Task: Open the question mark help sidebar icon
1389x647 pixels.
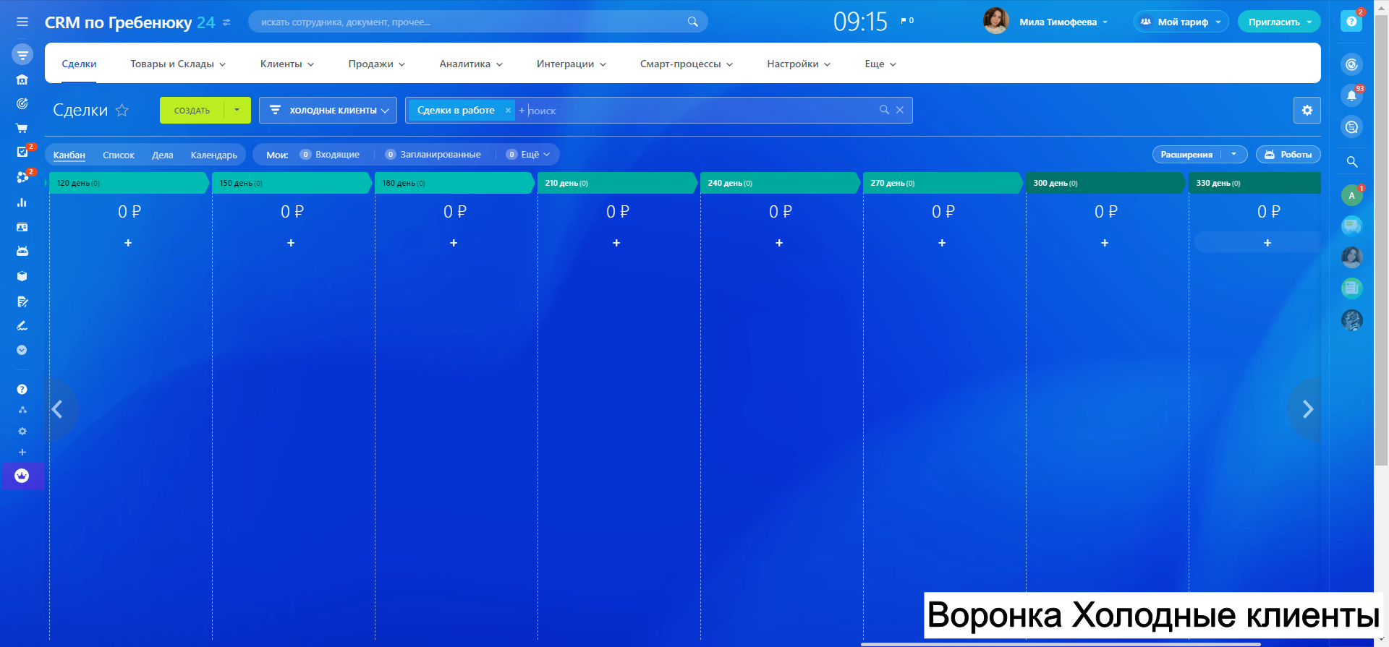Action: click(x=22, y=389)
